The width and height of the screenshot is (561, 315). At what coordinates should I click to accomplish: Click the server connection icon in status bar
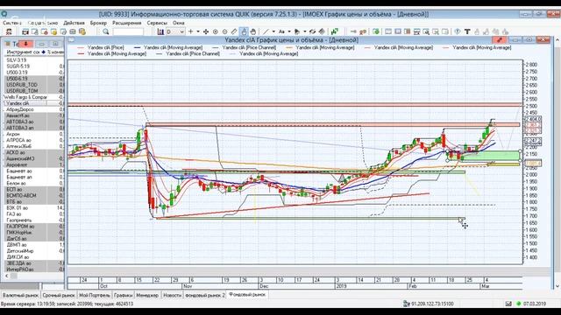(x=406, y=304)
